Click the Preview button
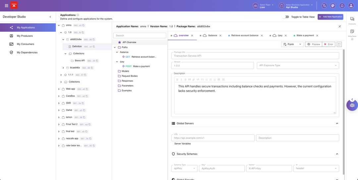The width and height of the screenshot is (358, 180). [313, 44]
